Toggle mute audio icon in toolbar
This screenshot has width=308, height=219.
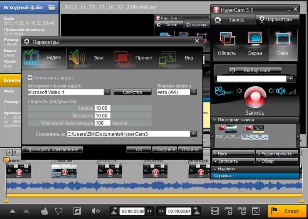pyautogui.click(x=95, y=211)
